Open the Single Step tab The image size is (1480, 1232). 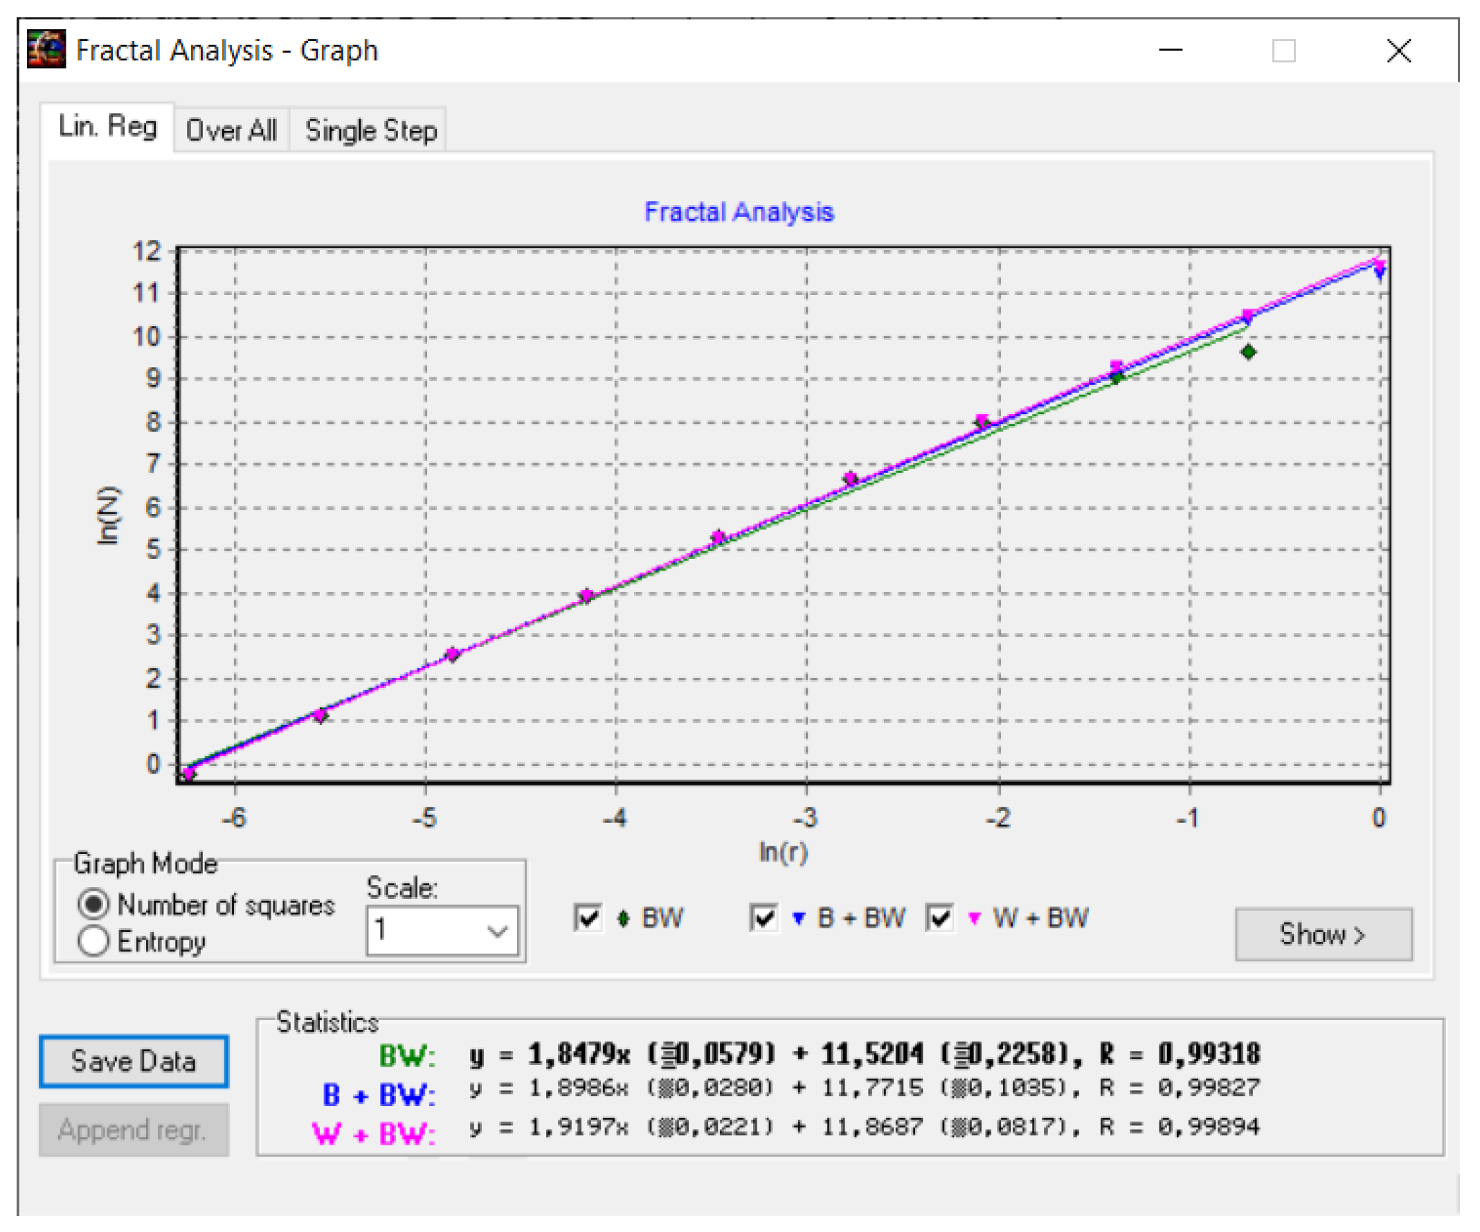(x=371, y=131)
